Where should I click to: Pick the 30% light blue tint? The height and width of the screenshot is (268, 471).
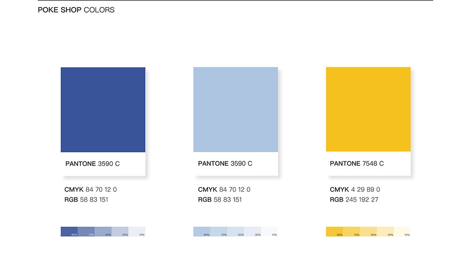click(252, 232)
